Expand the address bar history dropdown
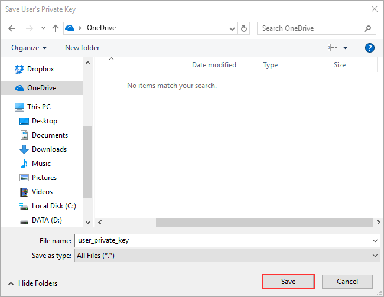384x297 pixels. pyautogui.click(x=232, y=28)
